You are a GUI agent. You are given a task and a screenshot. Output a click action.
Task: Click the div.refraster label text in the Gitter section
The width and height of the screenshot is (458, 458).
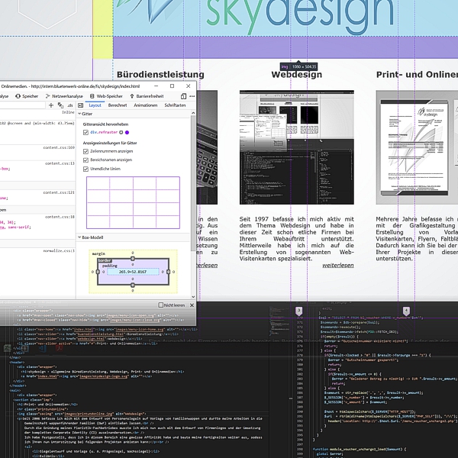click(104, 132)
